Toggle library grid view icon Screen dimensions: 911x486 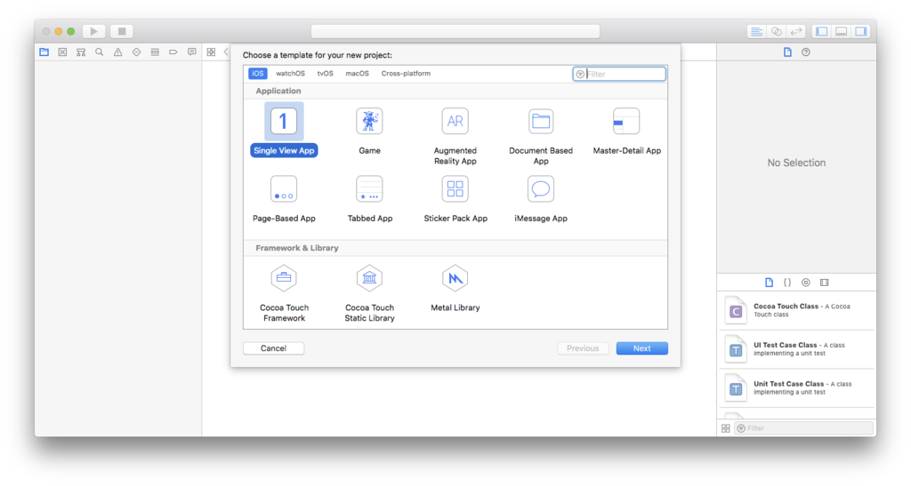point(726,428)
